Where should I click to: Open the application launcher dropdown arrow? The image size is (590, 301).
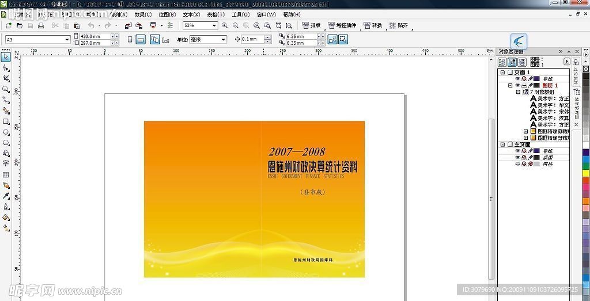[x=162, y=25]
